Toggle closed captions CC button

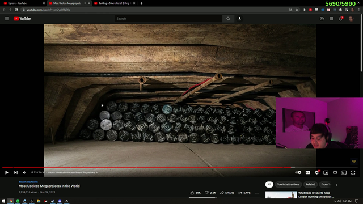[307, 172]
